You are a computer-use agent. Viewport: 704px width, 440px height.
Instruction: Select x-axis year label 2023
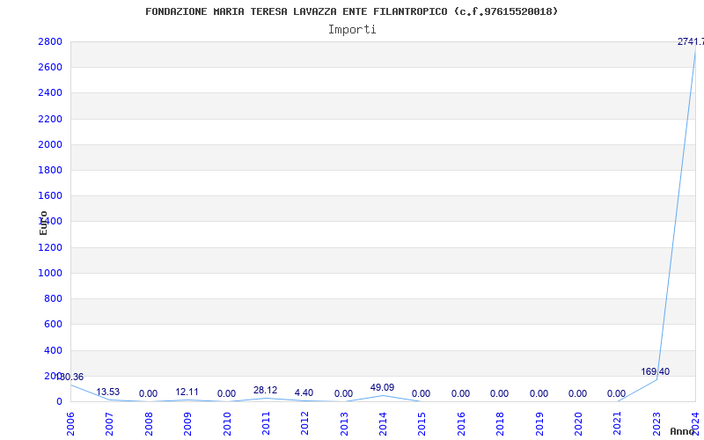point(656,423)
